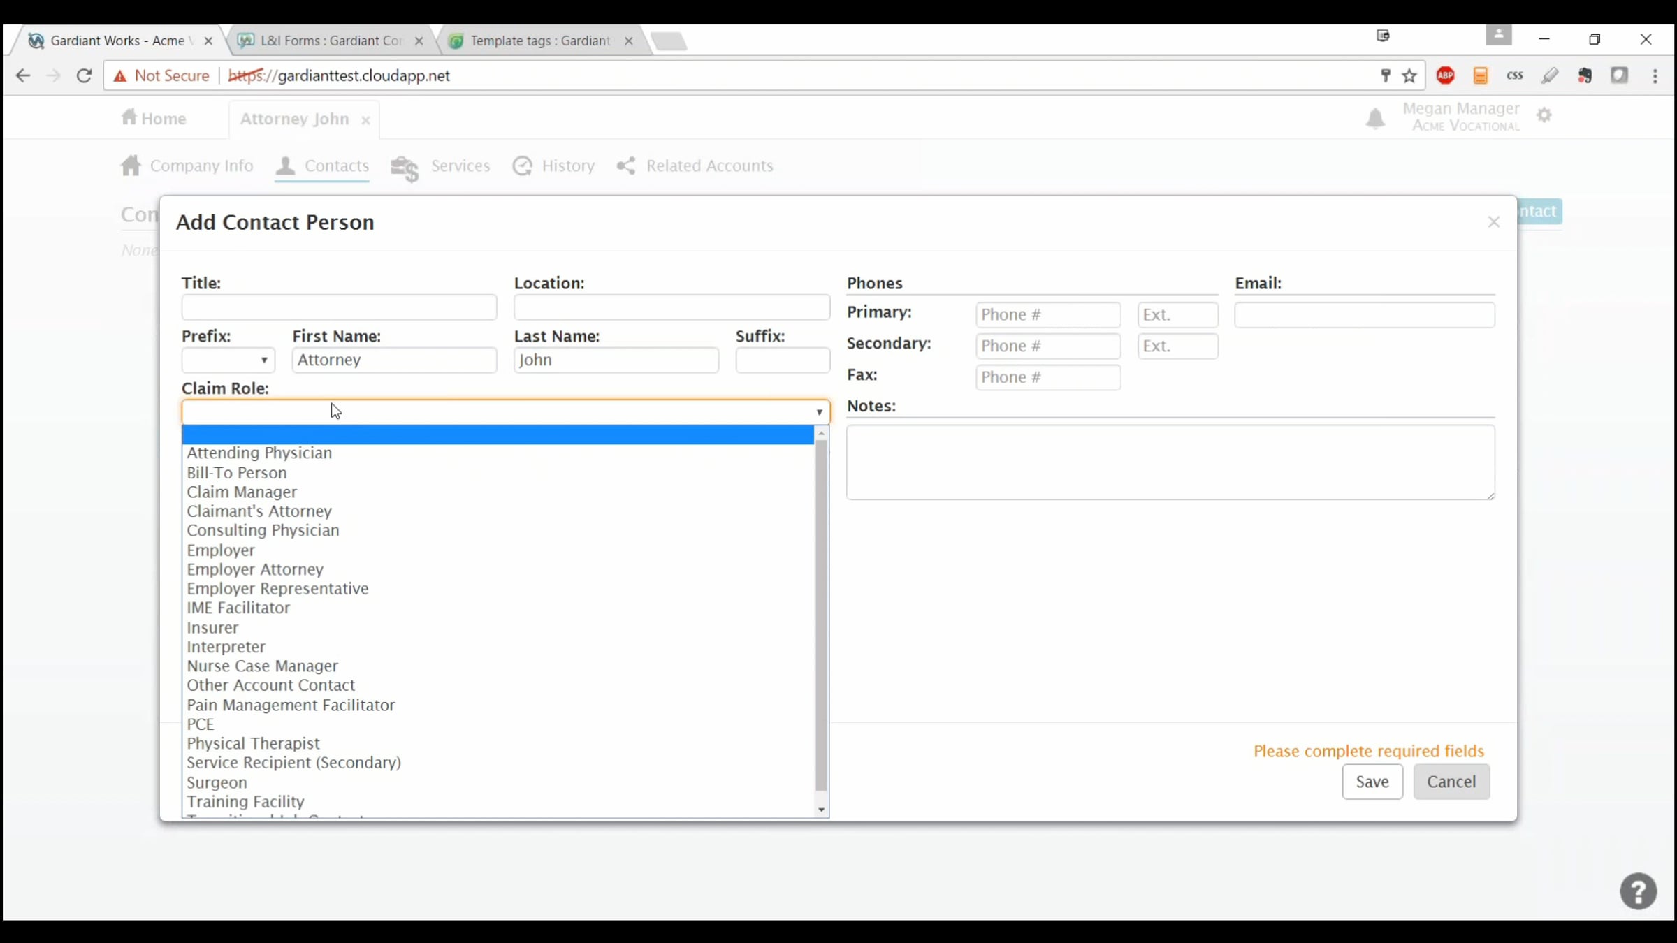Click the CSS extension icon

click(1514, 75)
